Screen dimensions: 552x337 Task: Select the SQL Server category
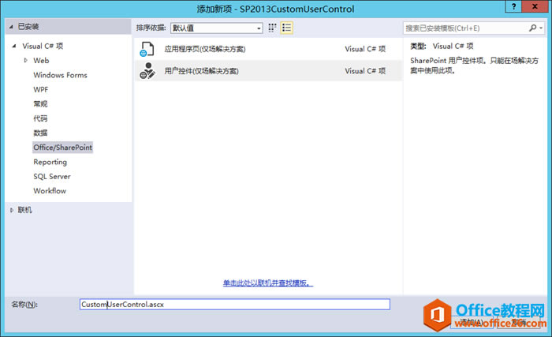(x=52, y=176)
